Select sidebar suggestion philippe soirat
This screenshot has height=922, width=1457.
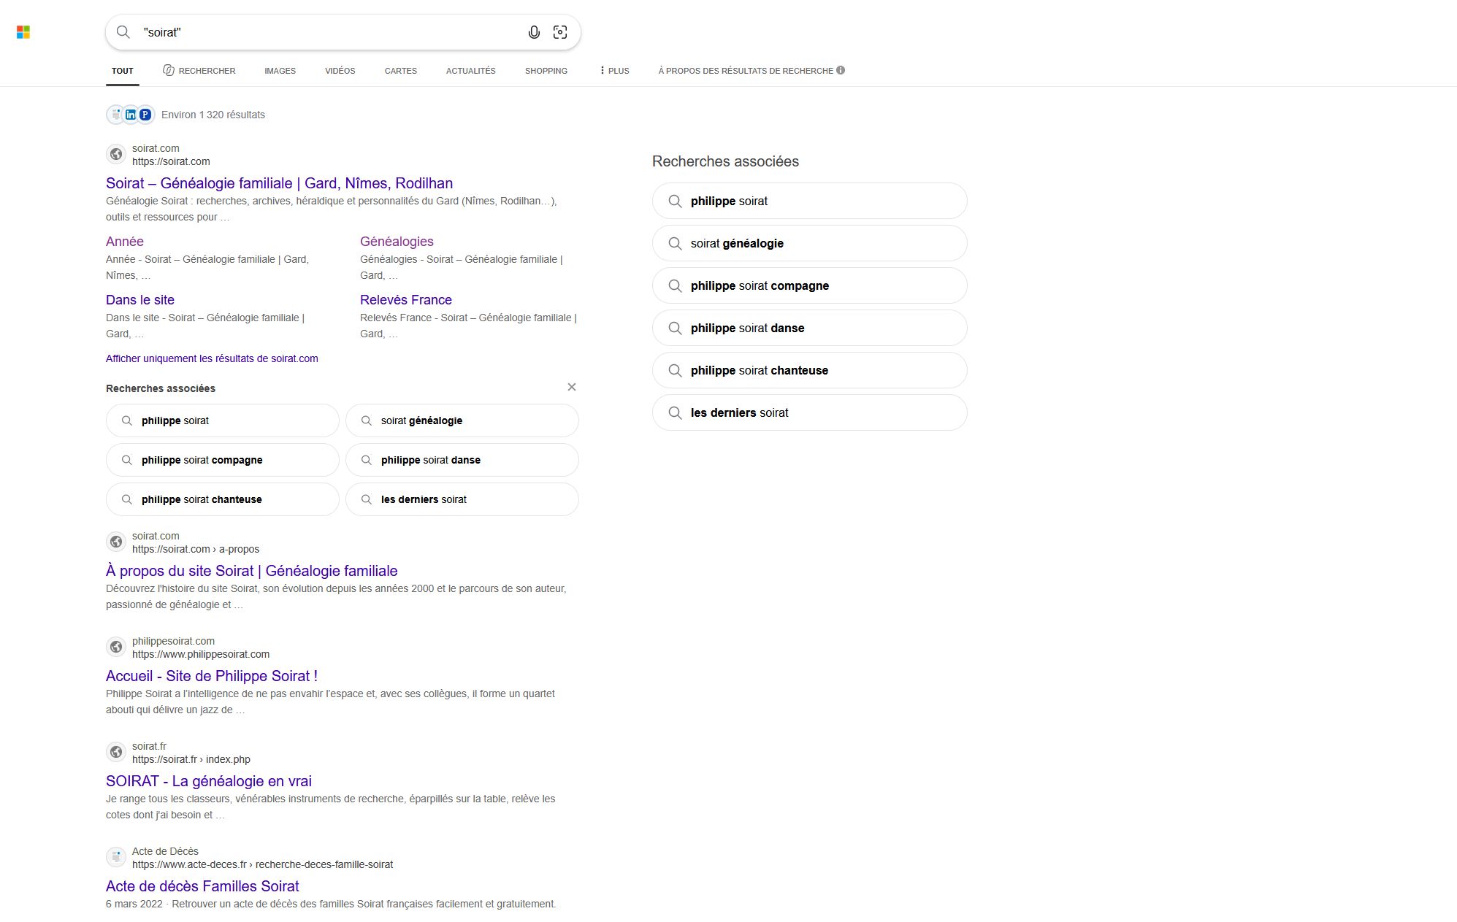810,201
